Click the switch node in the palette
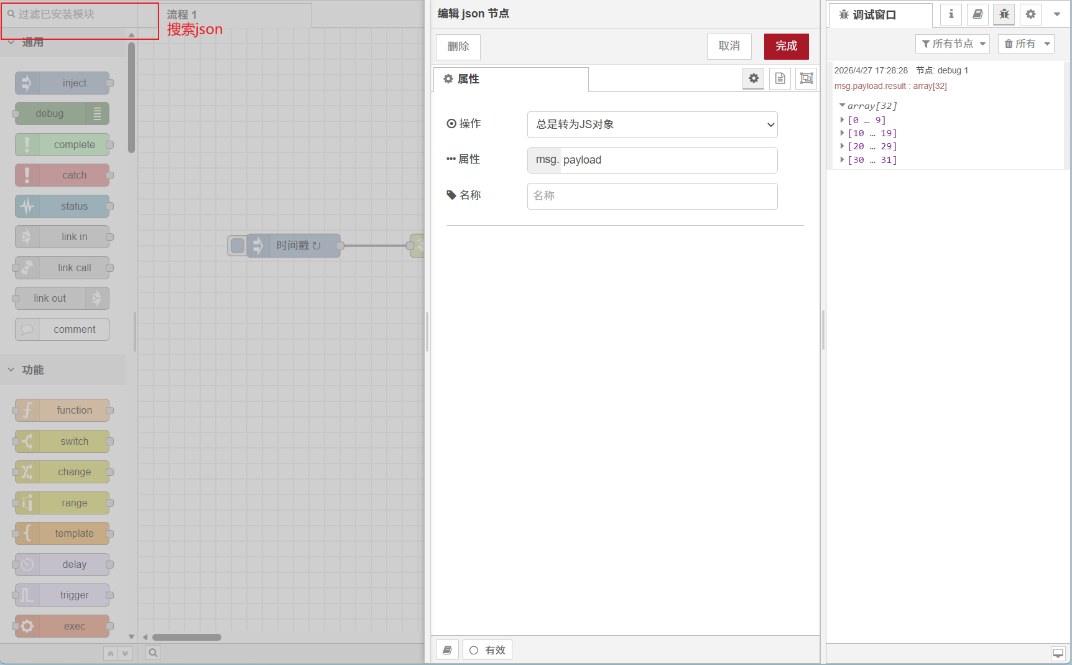The width and height of the screenshot is (1072, 665). [x=62, y=441]
